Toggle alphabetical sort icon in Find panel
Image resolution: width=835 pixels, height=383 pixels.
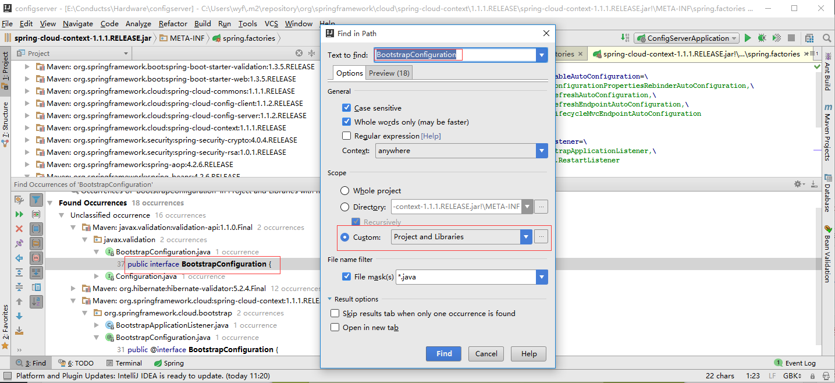[x=36, y=302]
